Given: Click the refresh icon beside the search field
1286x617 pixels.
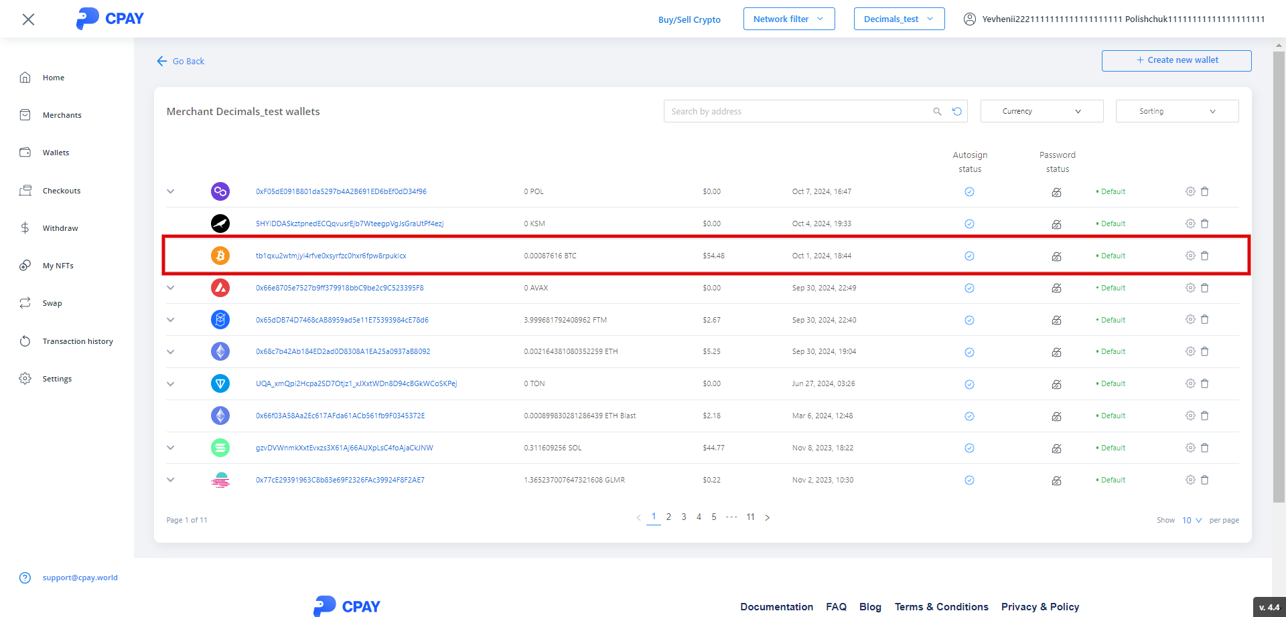Looking at the screenshot, I should point(957,112).
